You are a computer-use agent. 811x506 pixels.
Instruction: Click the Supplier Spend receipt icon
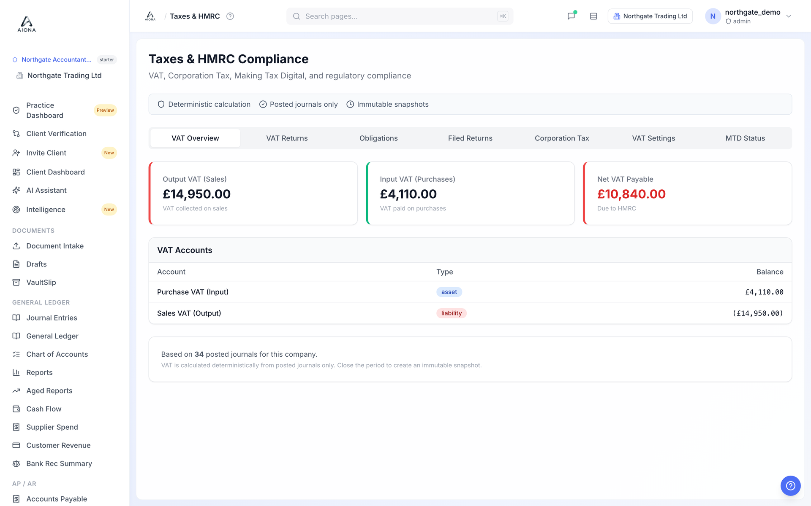[x=16, y=427]
